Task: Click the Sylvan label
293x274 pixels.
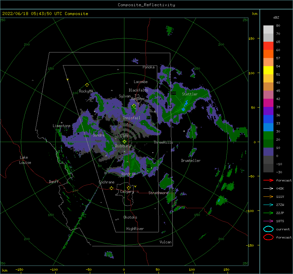Action: 125,96
